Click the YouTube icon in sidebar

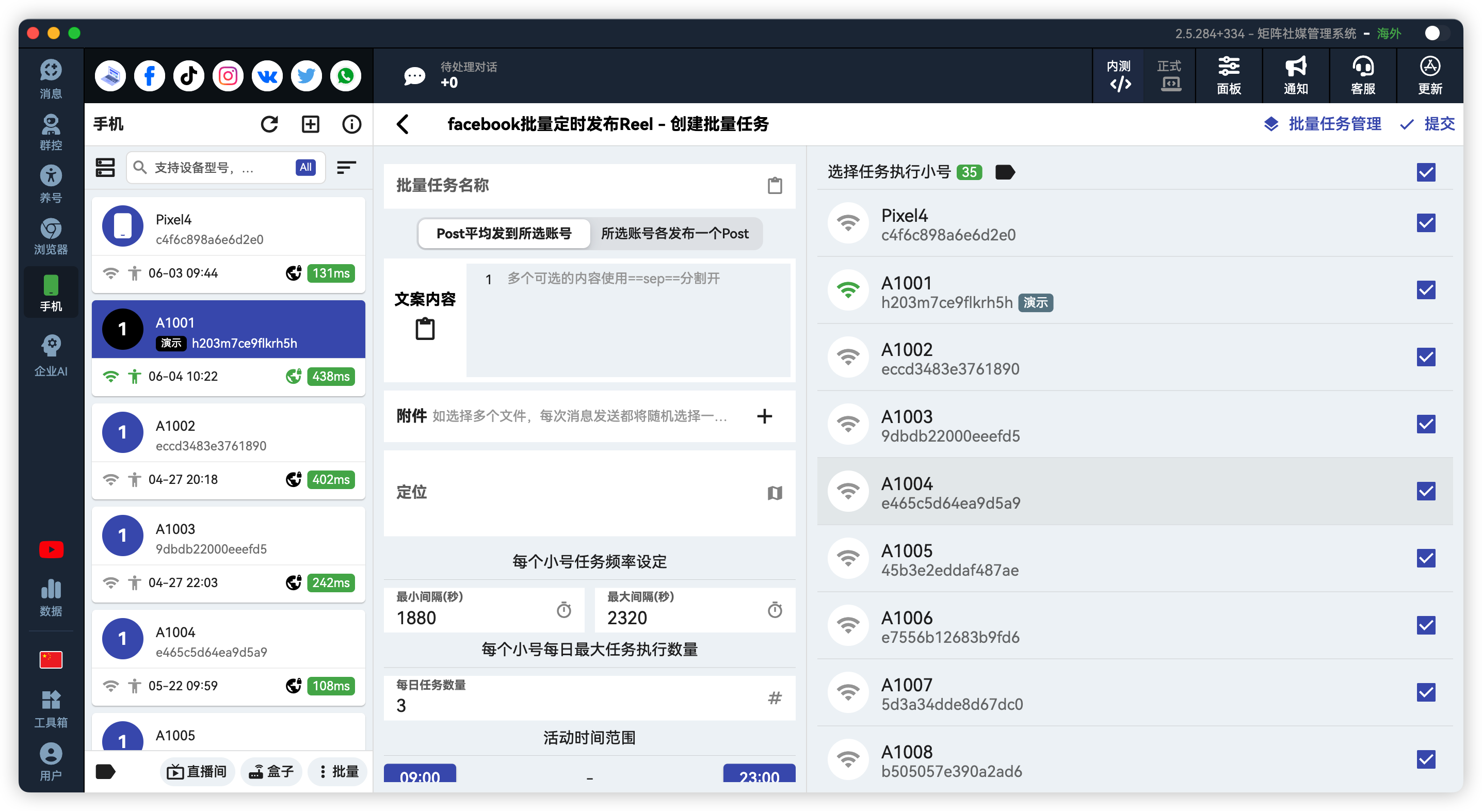pyautogui.click(x=51, y=549)
